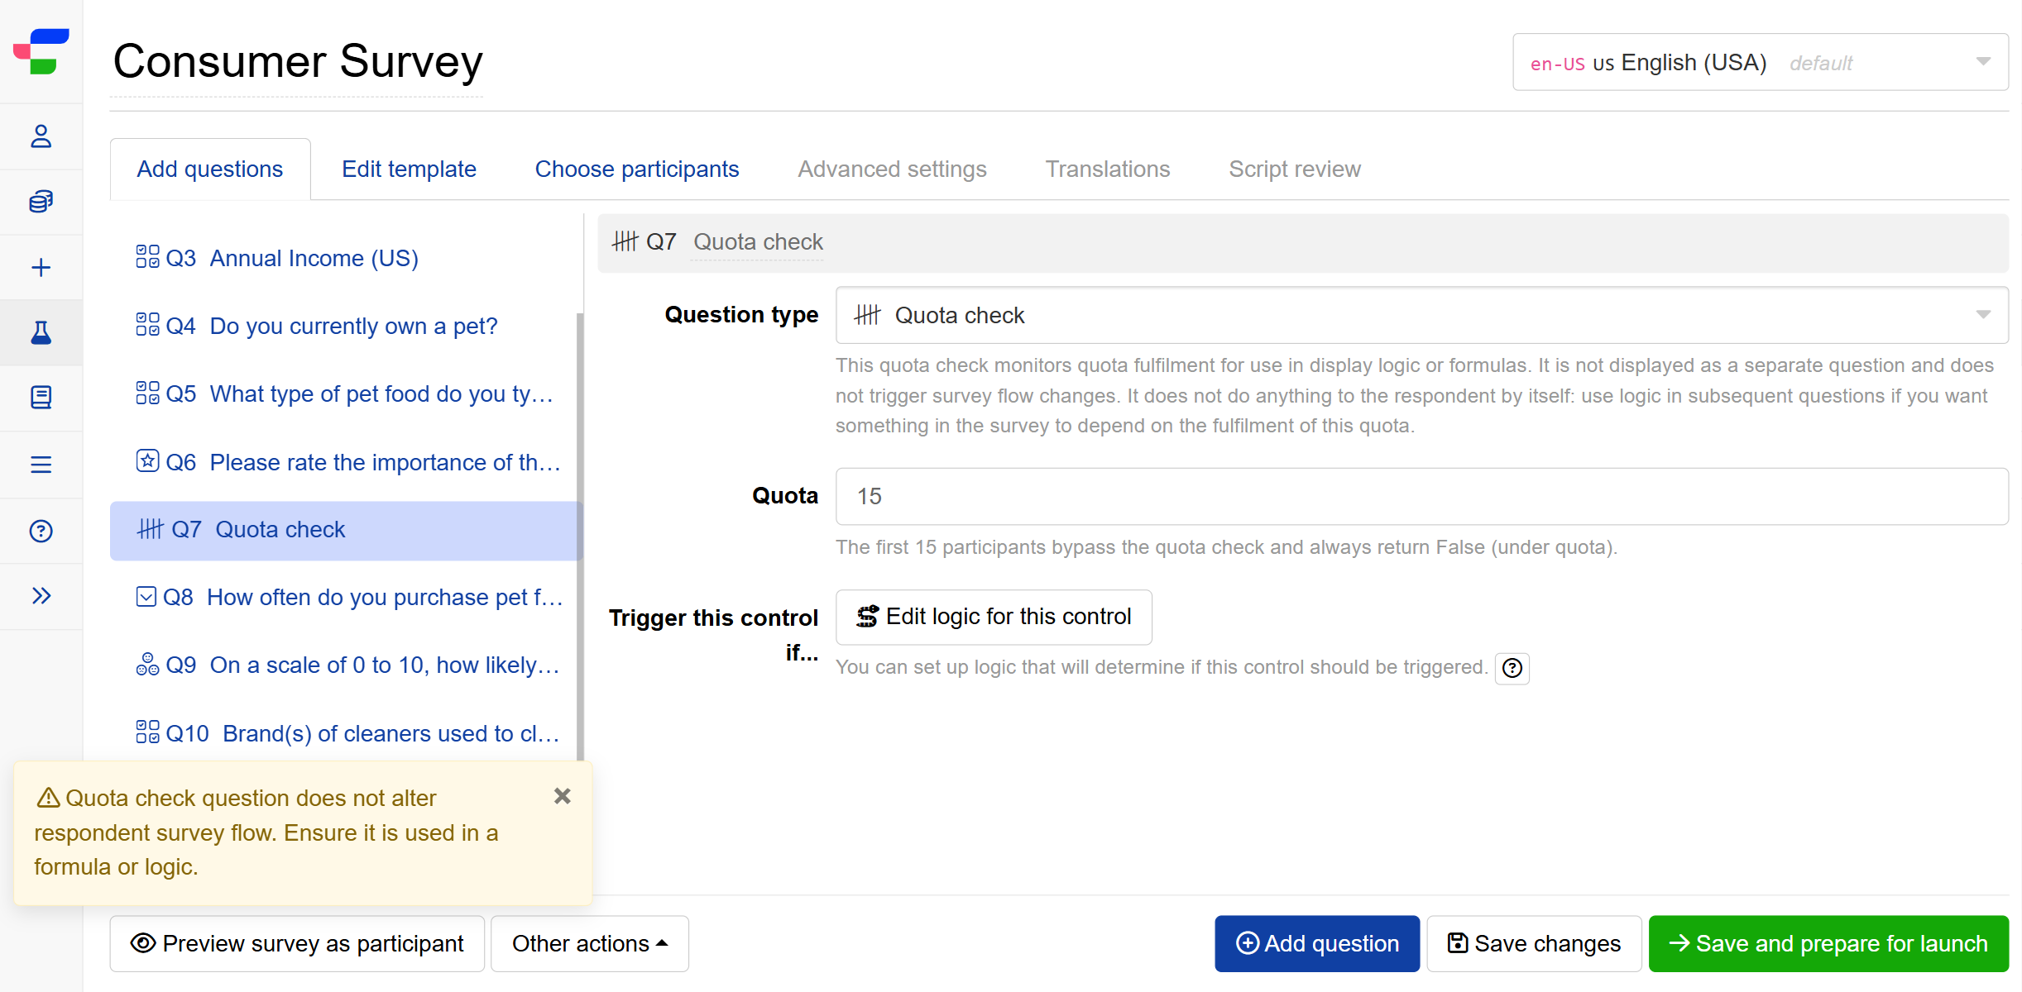Click the list menu icon in sidebar

41,465
